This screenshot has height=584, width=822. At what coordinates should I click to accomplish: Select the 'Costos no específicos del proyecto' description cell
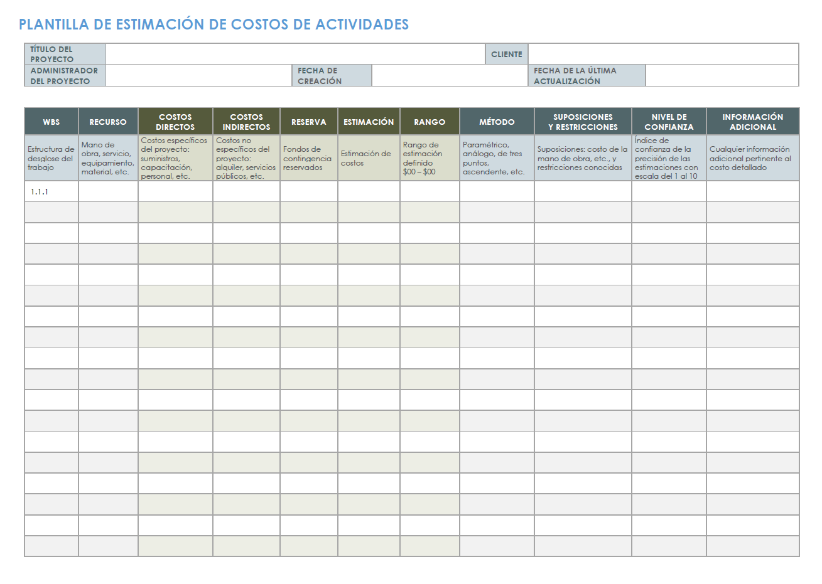tap(246, 158)
